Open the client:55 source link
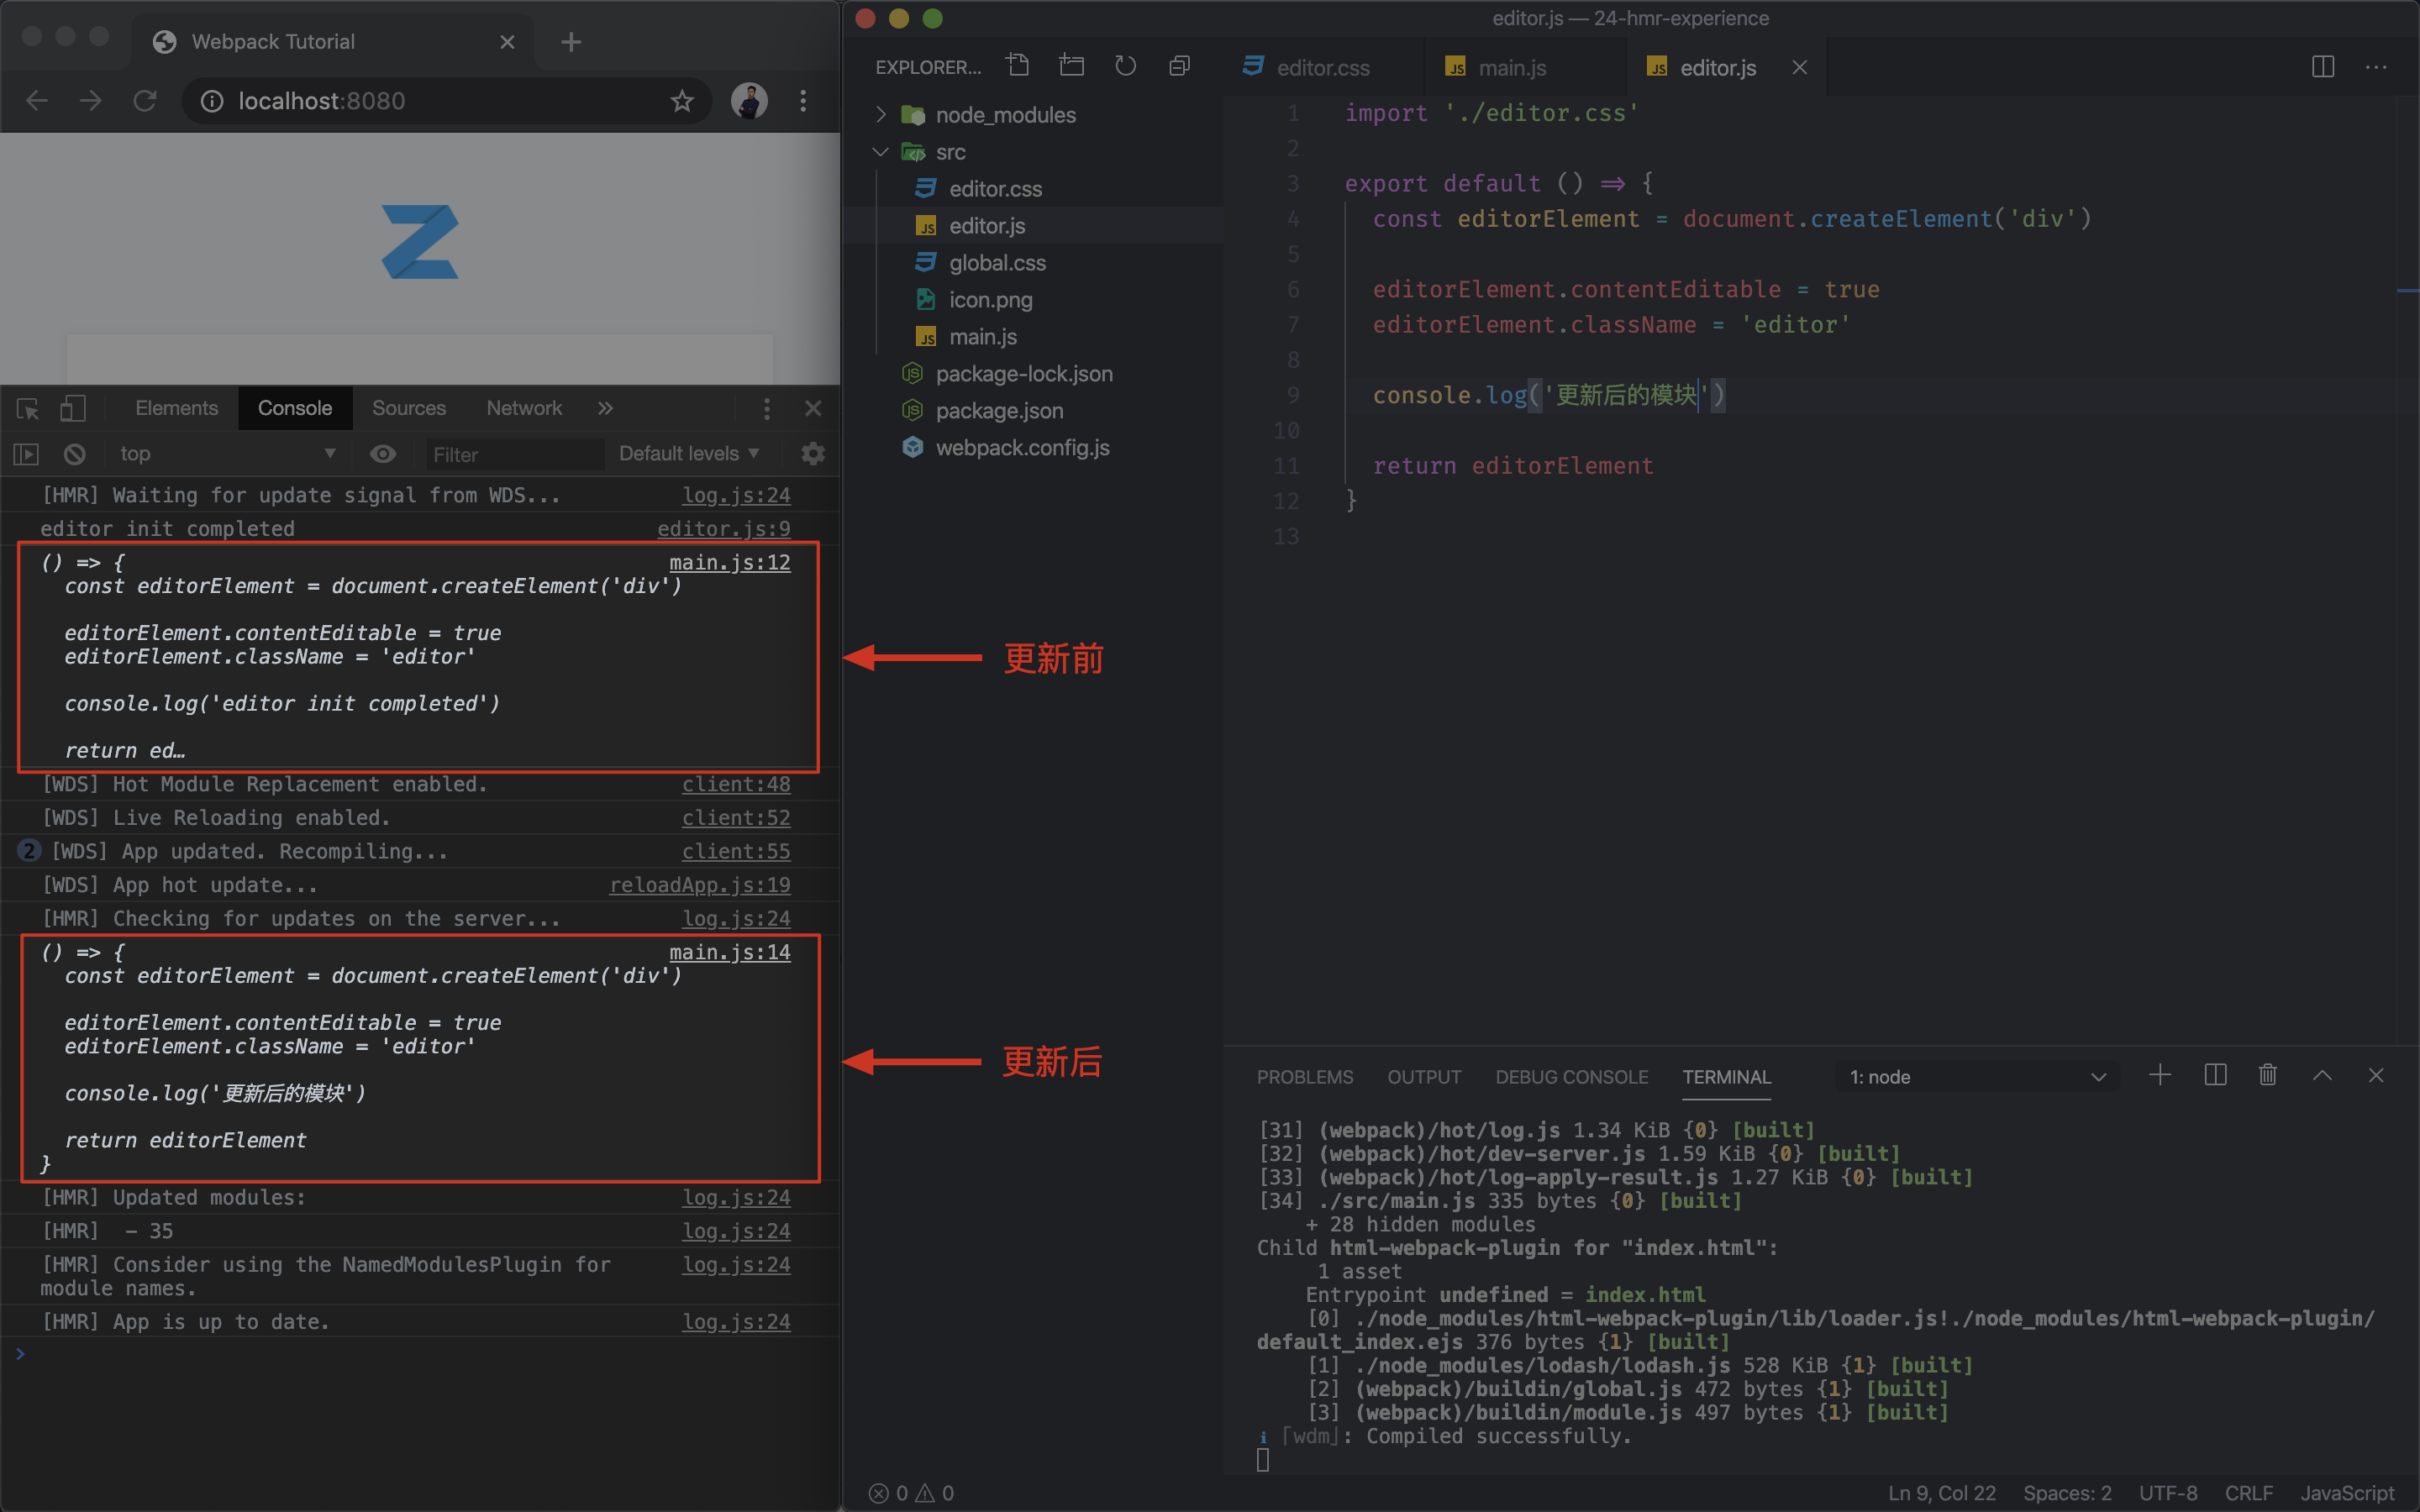 click(x=736, y=851)
